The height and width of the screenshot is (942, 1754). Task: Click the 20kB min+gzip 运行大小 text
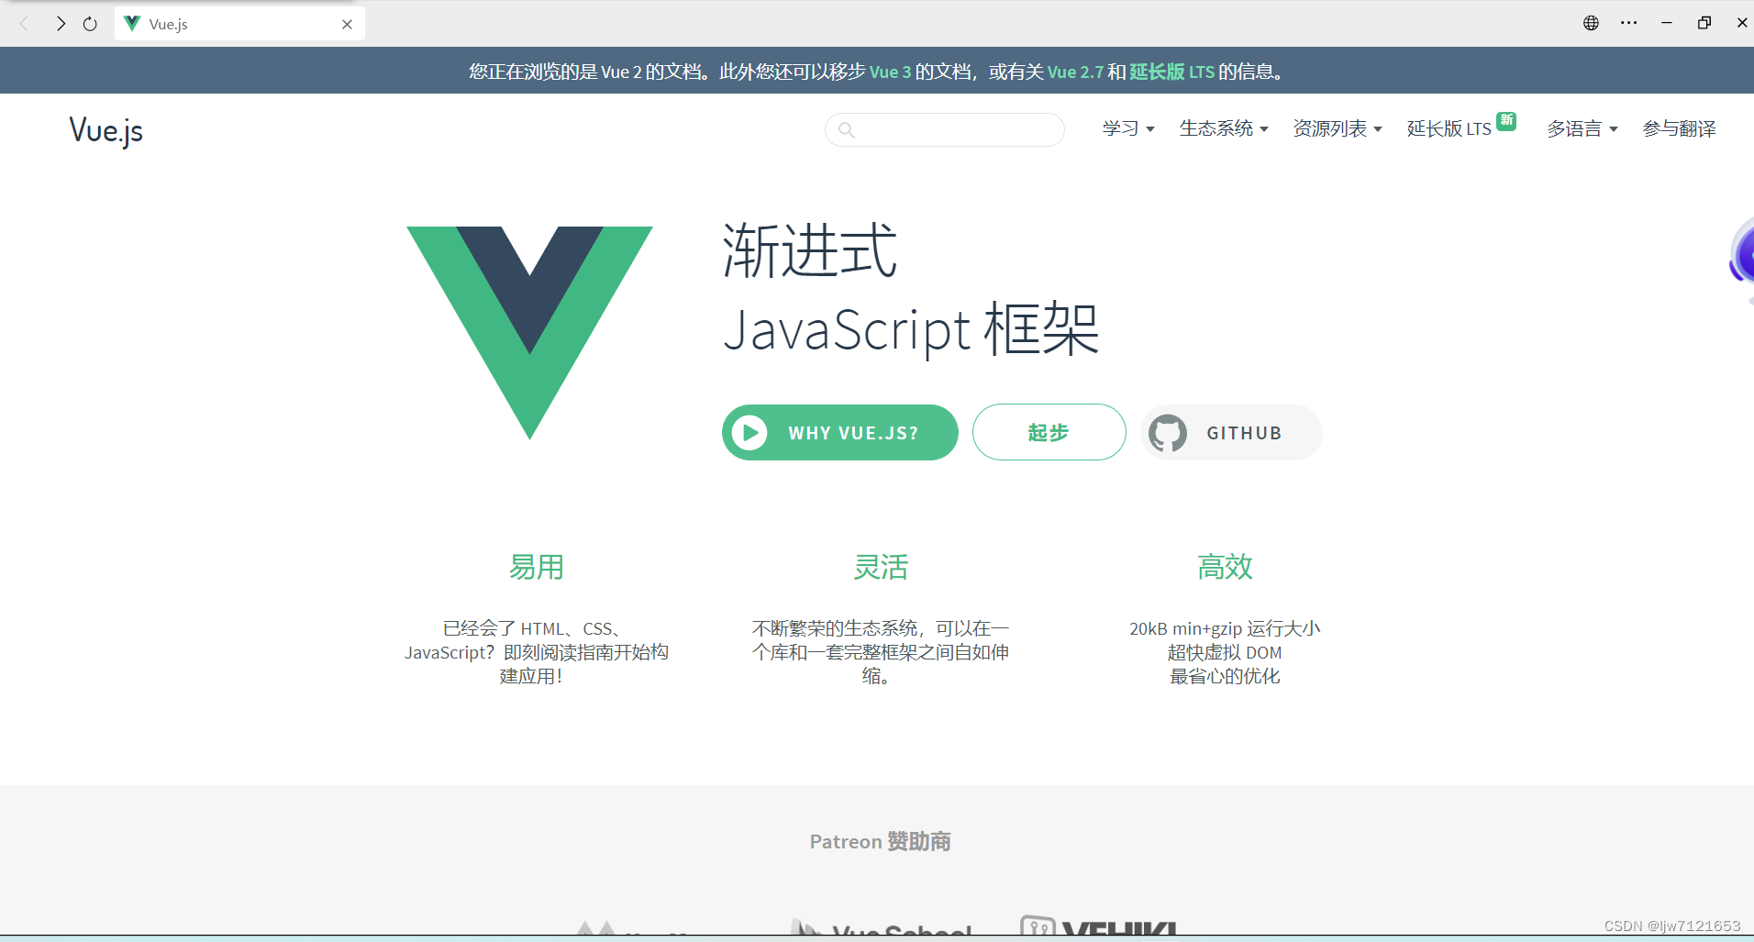click(x=1225, y=628)
